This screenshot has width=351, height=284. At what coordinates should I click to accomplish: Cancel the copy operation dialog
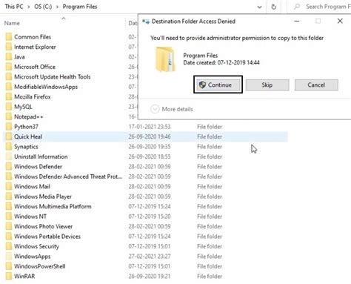pos(316,85)
